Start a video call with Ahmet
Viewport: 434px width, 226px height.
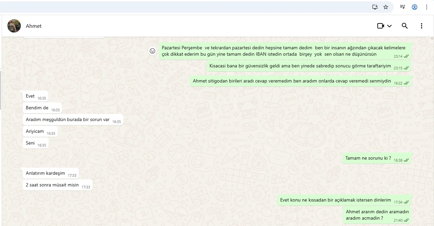(x=380, y=26)
